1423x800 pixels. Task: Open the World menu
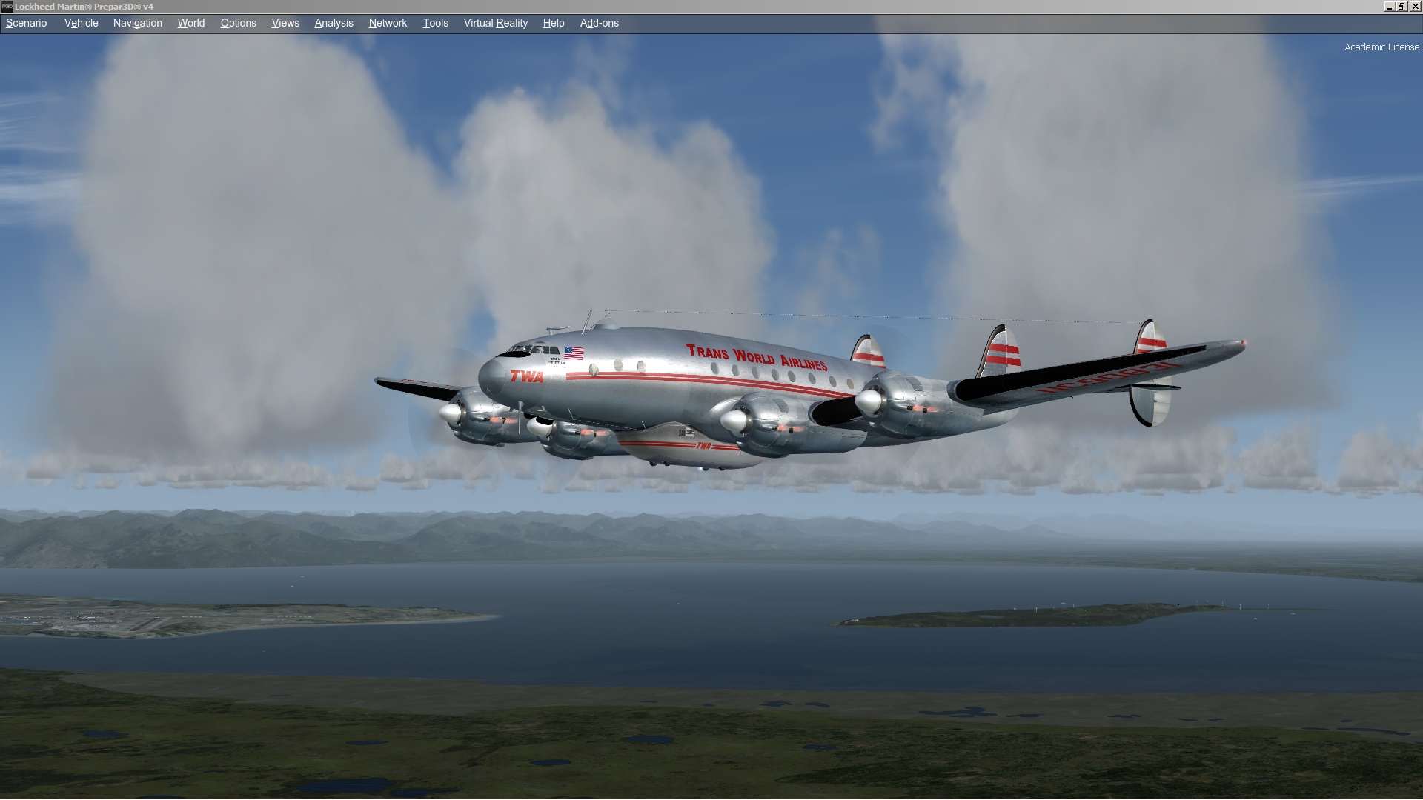190,23
